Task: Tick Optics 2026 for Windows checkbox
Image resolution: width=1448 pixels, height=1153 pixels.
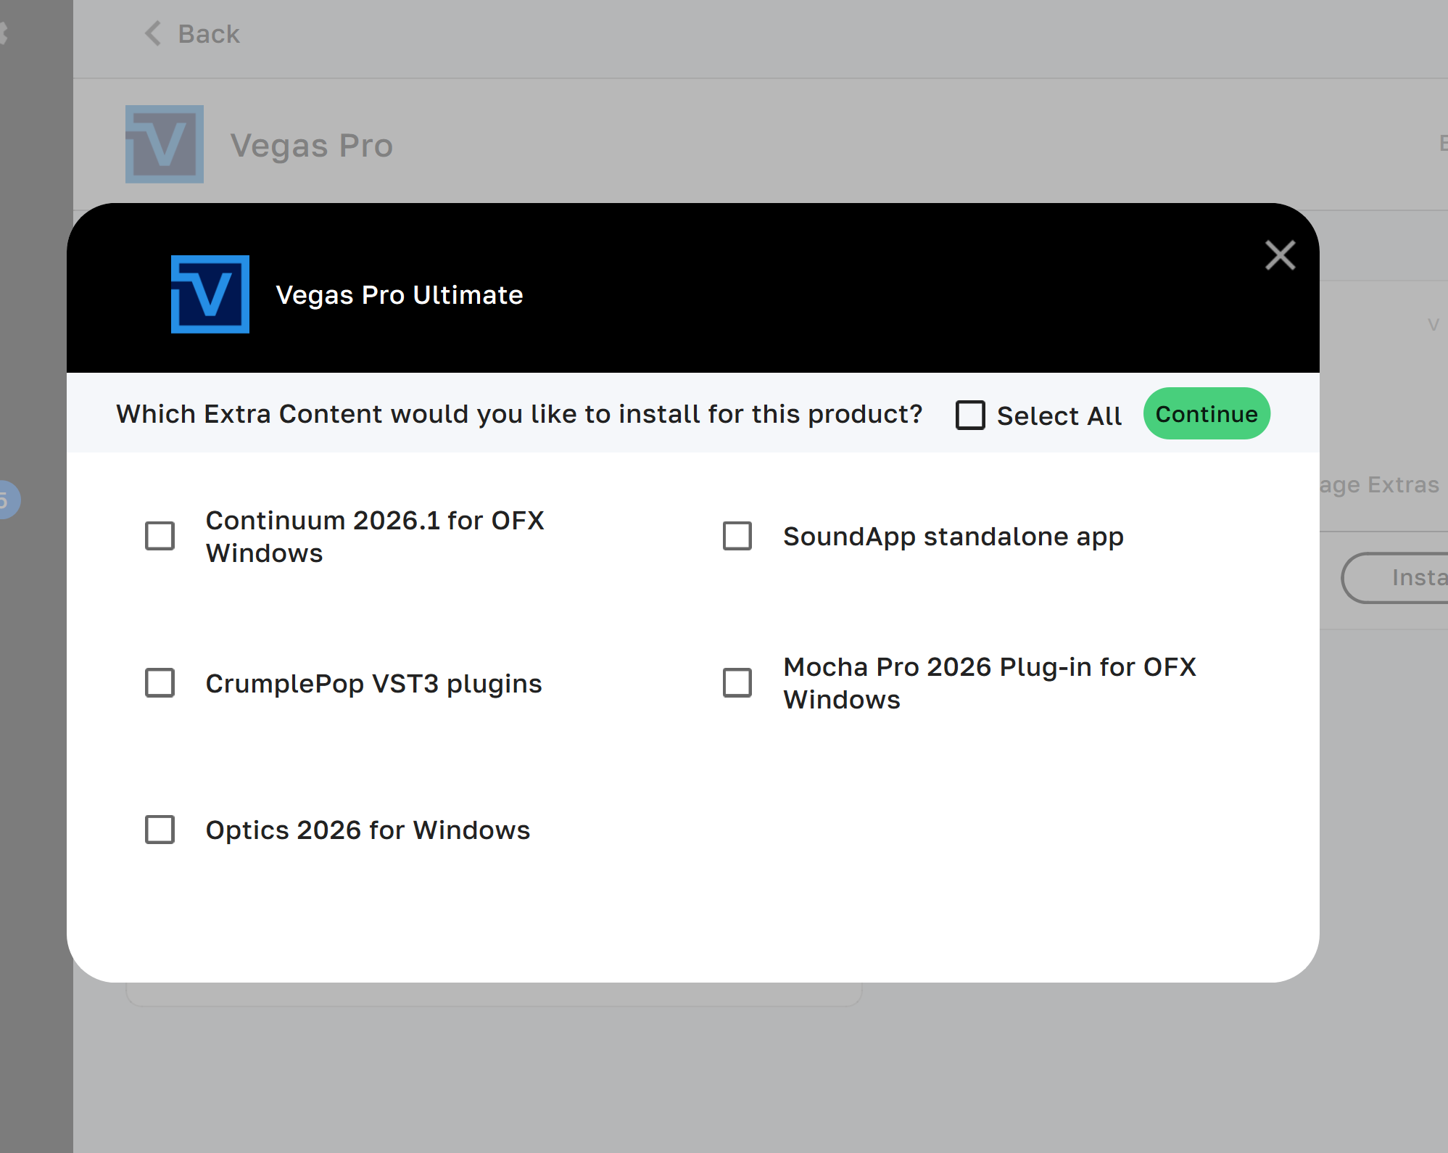Action: point(160,830)
